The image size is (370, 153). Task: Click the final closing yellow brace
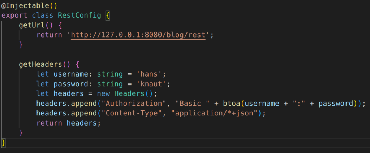coord(3,143)
